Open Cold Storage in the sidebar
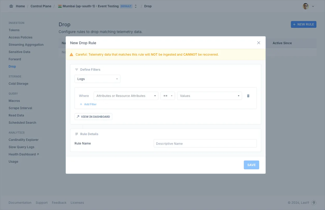 pyautogui.click(x=18, y=84)
